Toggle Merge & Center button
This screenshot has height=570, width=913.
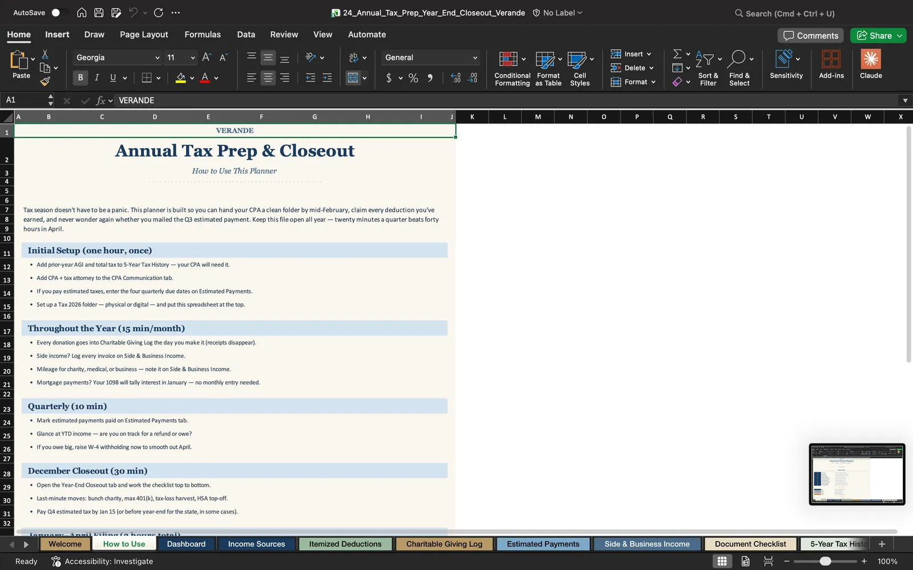(x=353, y=78)
